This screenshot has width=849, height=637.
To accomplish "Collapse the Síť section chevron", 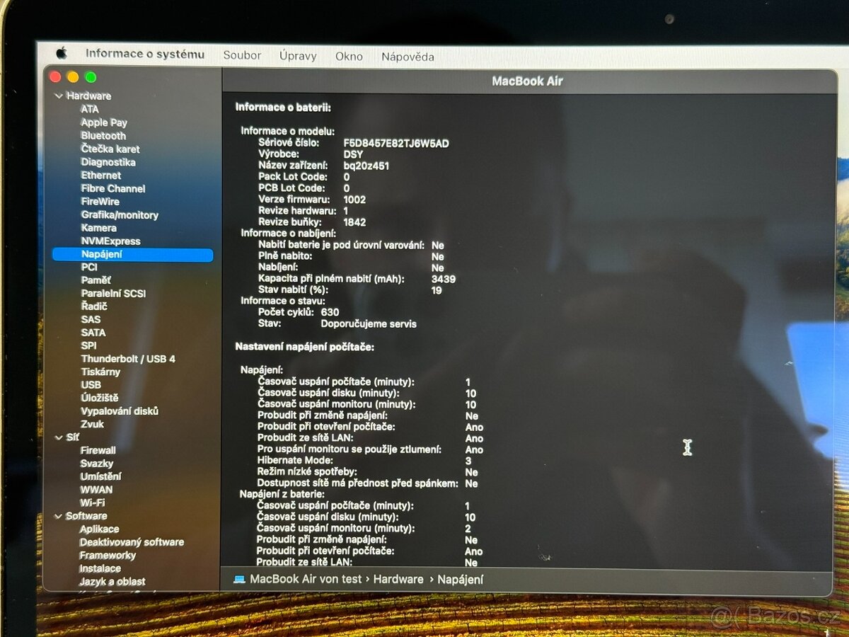I will click(x=58, y=437).
